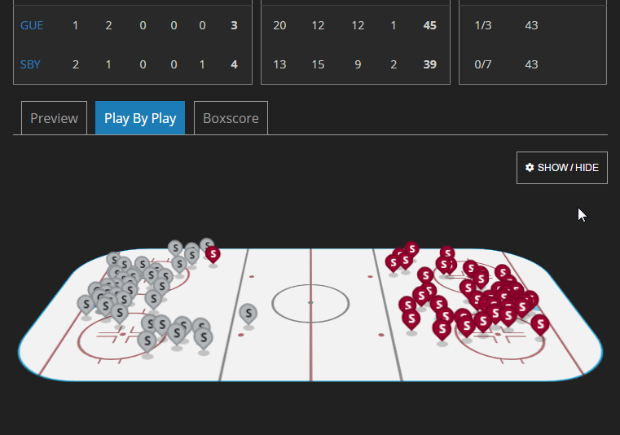Open the SHOW / HIDE options
The image size is (620, 435).
point(562,168)
